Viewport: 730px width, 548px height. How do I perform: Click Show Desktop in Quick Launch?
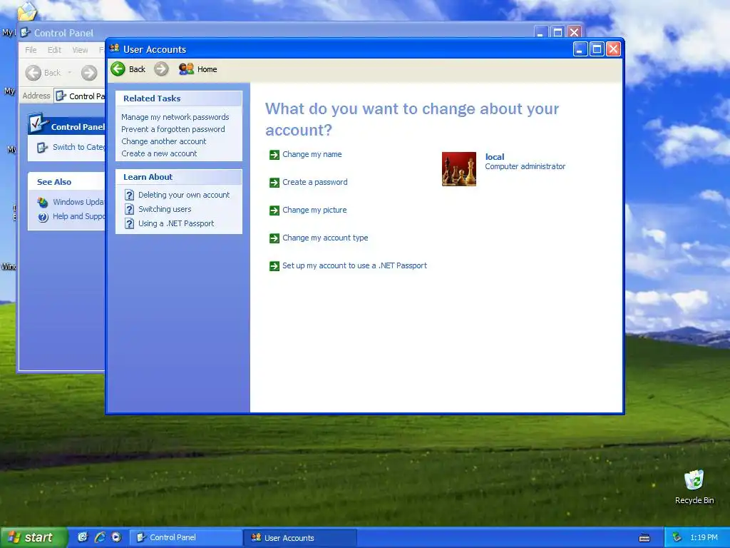(x=83, y=537)
